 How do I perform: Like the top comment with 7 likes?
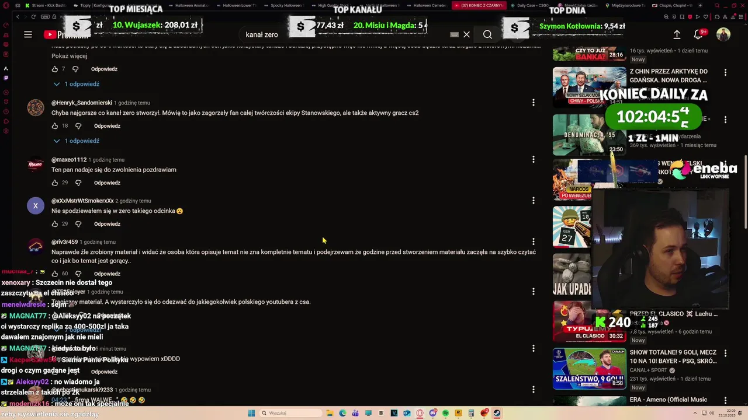[x=55, y=69]
